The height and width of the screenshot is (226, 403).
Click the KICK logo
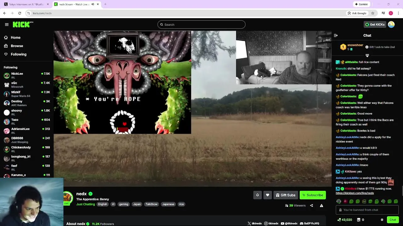click(x=23, y=24)
